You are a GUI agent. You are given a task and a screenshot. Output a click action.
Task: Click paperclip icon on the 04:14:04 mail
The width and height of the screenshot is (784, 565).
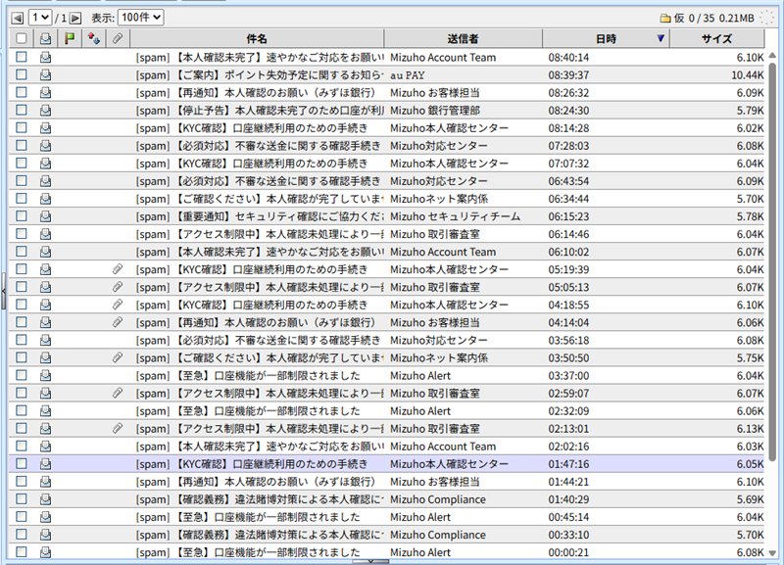118,322
